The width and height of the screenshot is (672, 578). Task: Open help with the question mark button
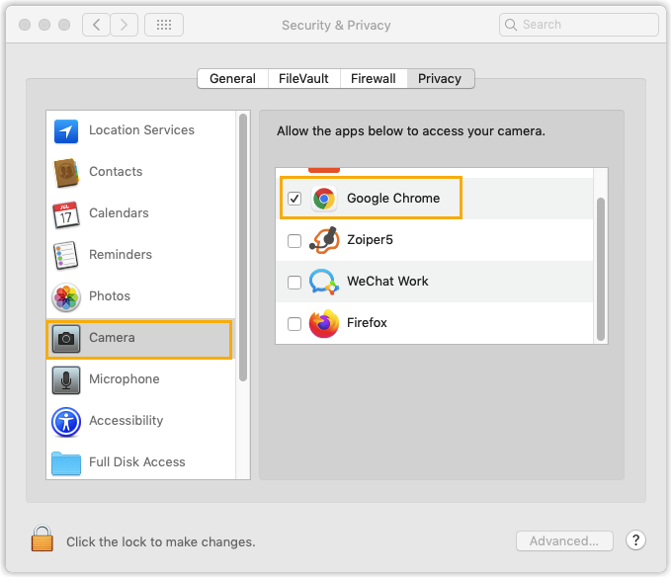coord(636,540)
